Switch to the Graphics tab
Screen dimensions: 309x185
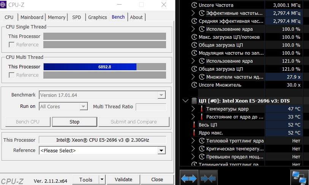(98, 17)
